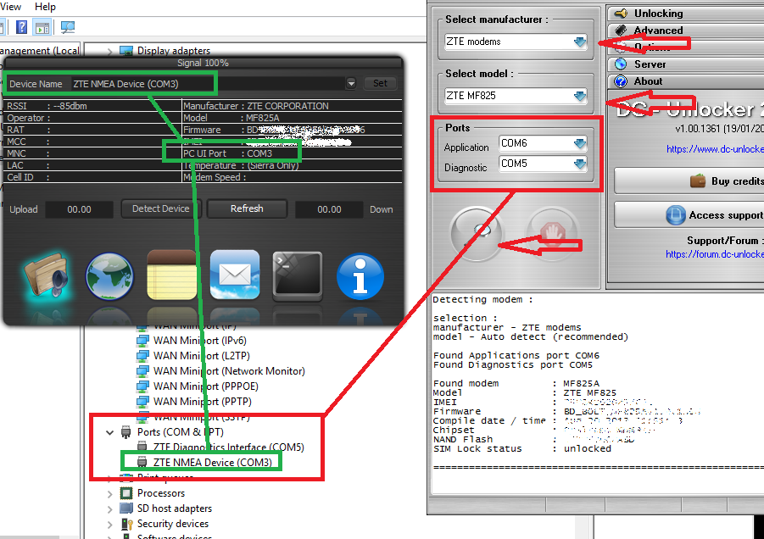Viewport: 764px width, 539px height.
Task: Select WAN Miniport (L2TP) device
Action: [x=201, y=355]
